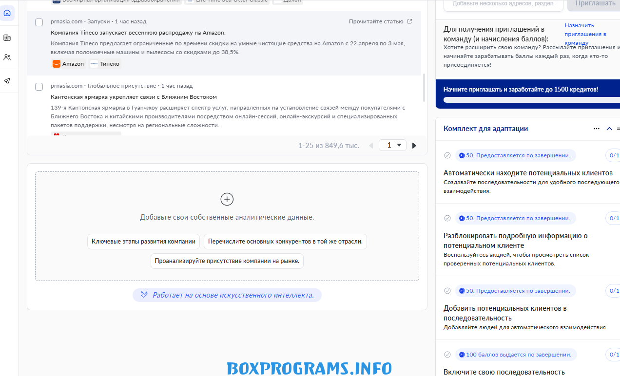Open the People icon in sidebar
The image size is (620, 376).
point(7,57)
